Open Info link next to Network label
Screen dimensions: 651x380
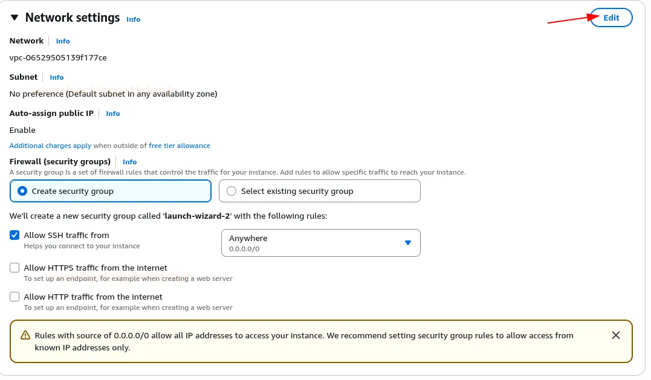click(63, 41)
